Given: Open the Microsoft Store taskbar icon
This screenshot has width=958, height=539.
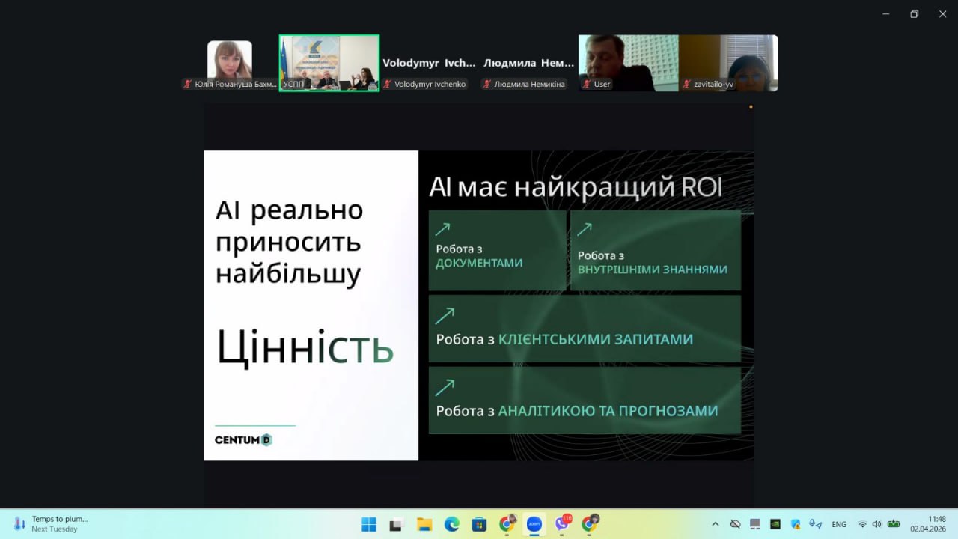Looking at the screenshot, I should click(x=479, y=524).
